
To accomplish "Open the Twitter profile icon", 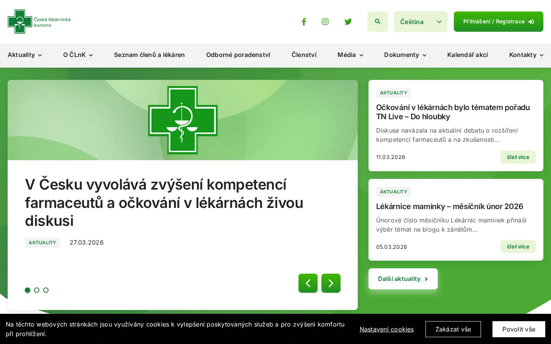I will click(x=348, y=22).
